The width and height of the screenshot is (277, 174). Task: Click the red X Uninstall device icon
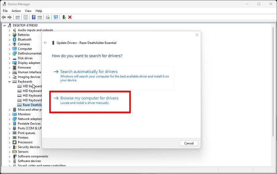[70, 17]
